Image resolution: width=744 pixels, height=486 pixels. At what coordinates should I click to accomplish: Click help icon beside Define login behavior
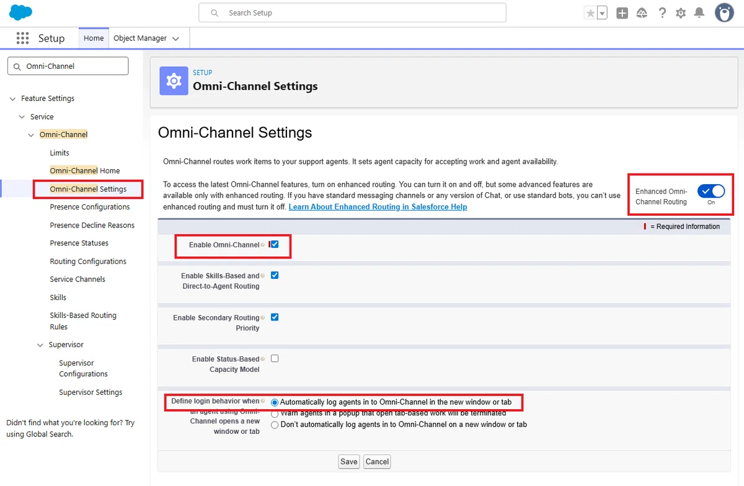(x=262, y=401)
